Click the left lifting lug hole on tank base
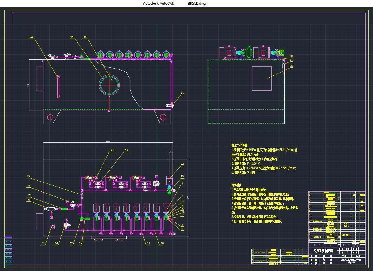Viewport: 373px width, 271px height. [50, 117]
